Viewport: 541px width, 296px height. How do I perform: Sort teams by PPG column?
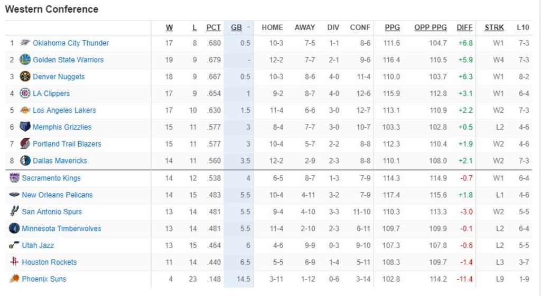pos(392,27)
